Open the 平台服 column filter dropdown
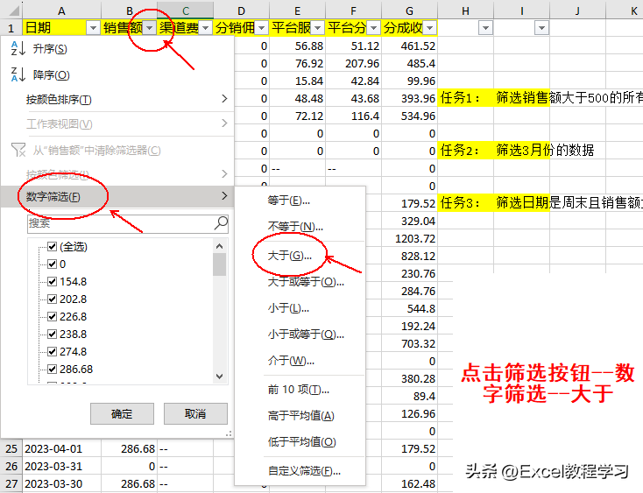 pyautogui.click(x=318, y=28)
